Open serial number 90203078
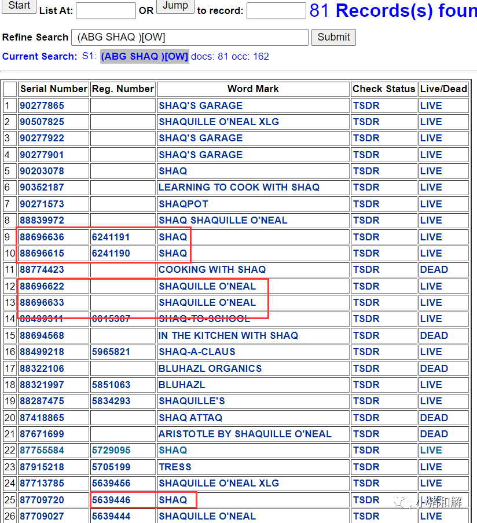The width and height of the screenshot is (477, 523). click(42, 171)
